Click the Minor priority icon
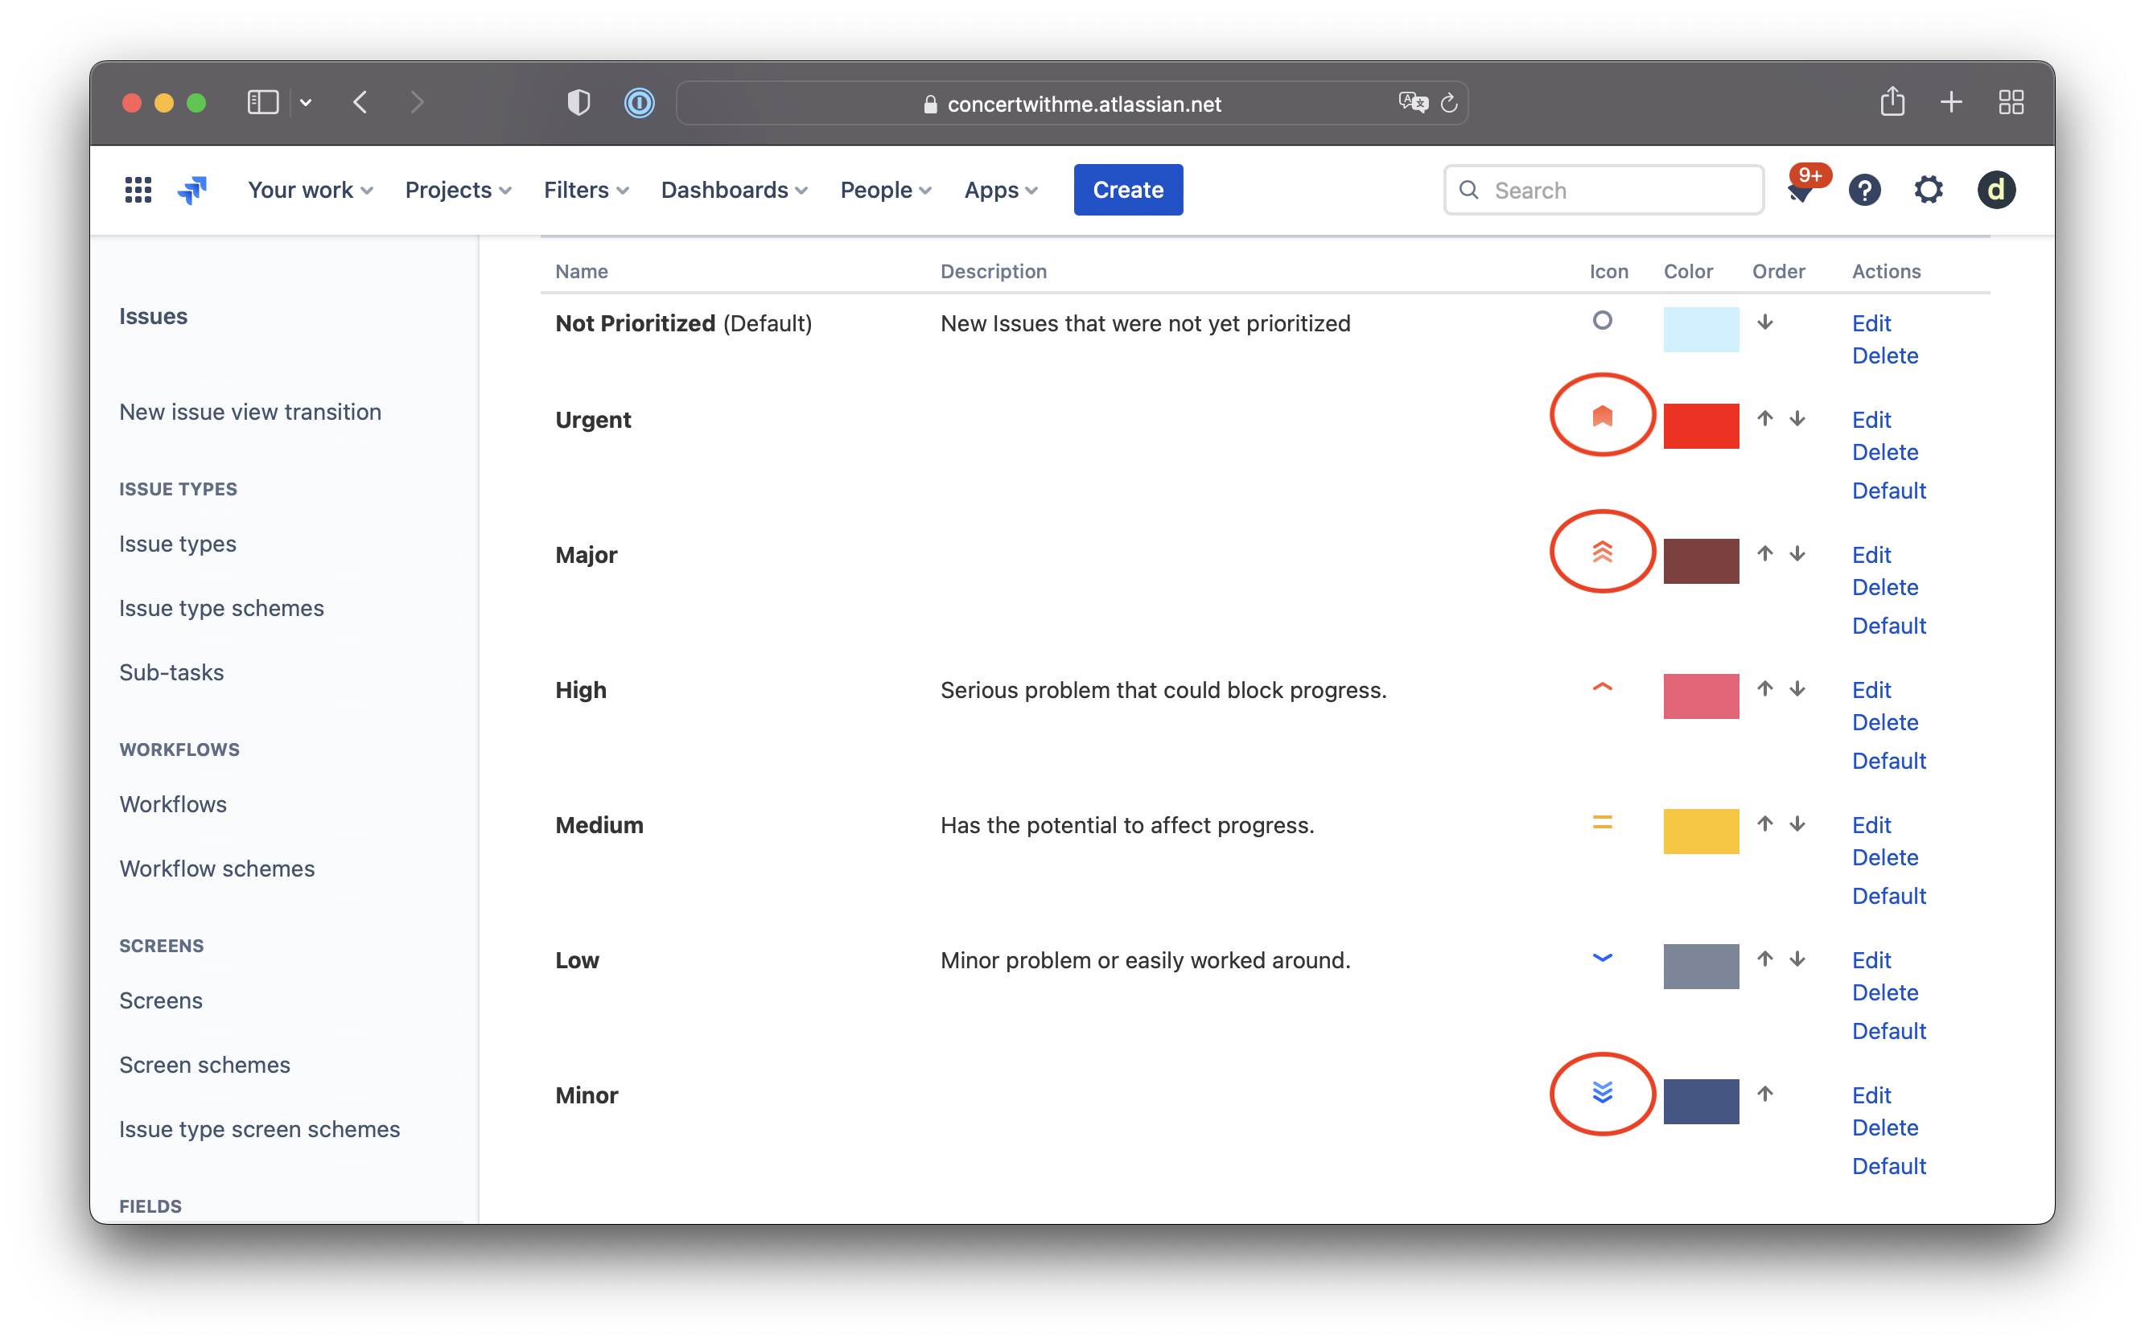2145x1343 pixels. coord(1602,1094)
